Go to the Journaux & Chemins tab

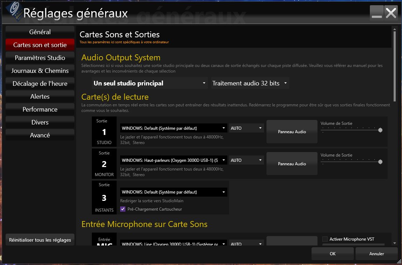coord(40,71)
